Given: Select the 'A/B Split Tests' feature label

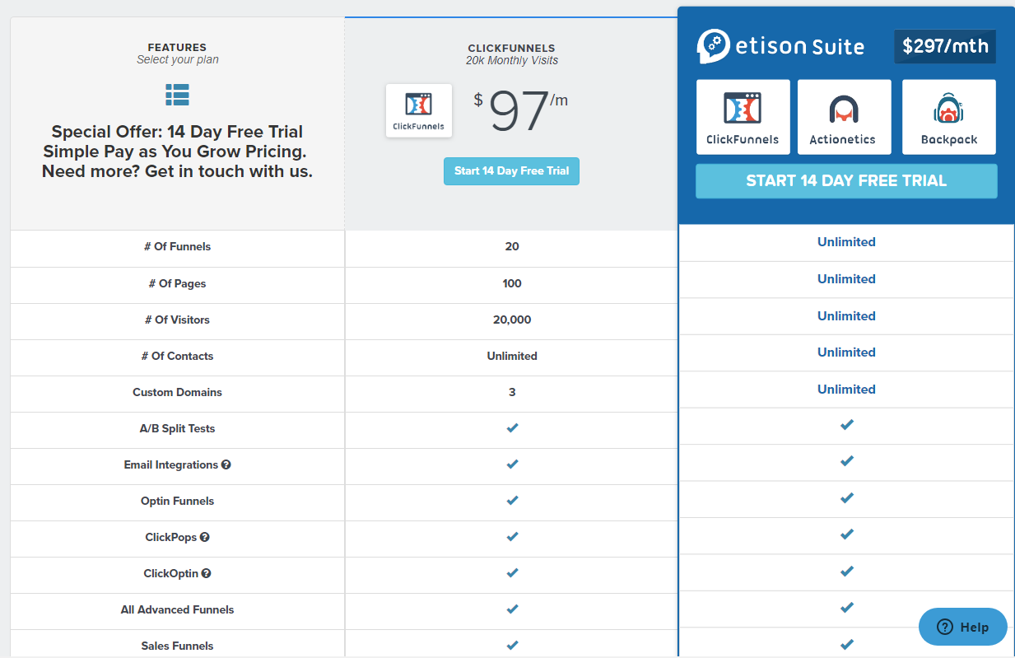Looking at the screenshot, I should coord(178,428).
